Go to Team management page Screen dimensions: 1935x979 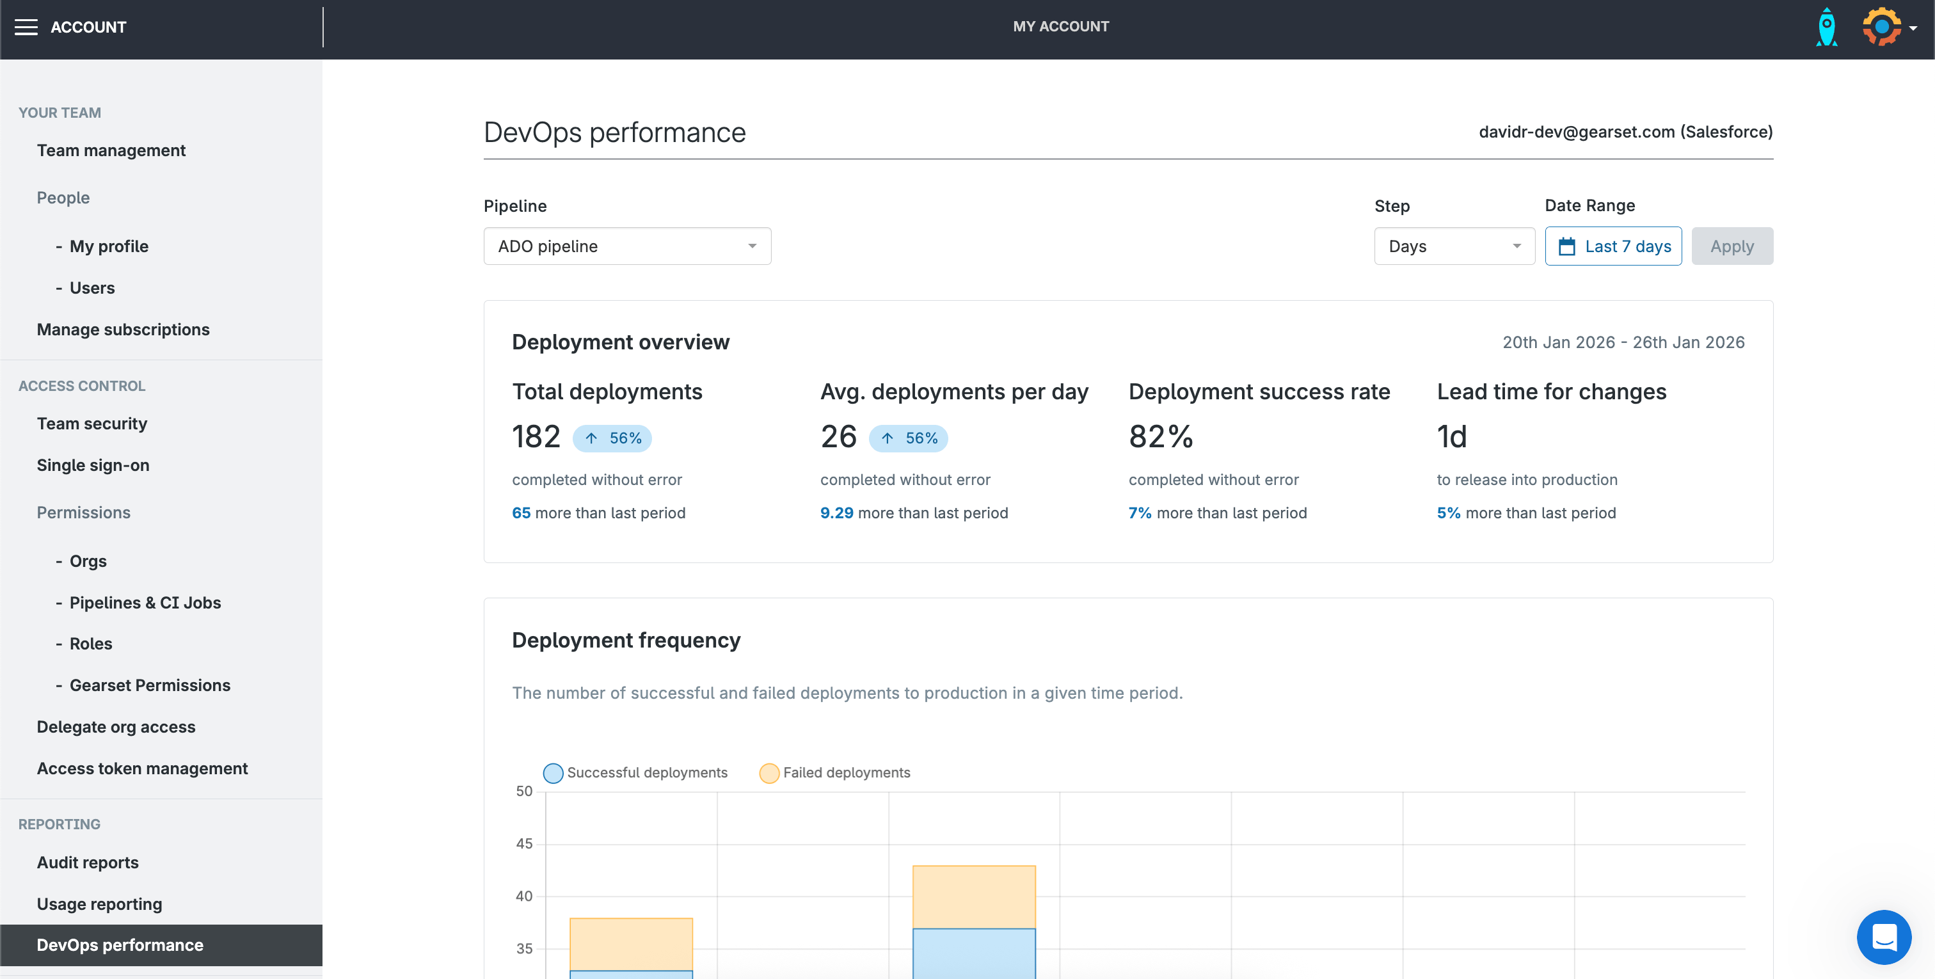point(111,150)
